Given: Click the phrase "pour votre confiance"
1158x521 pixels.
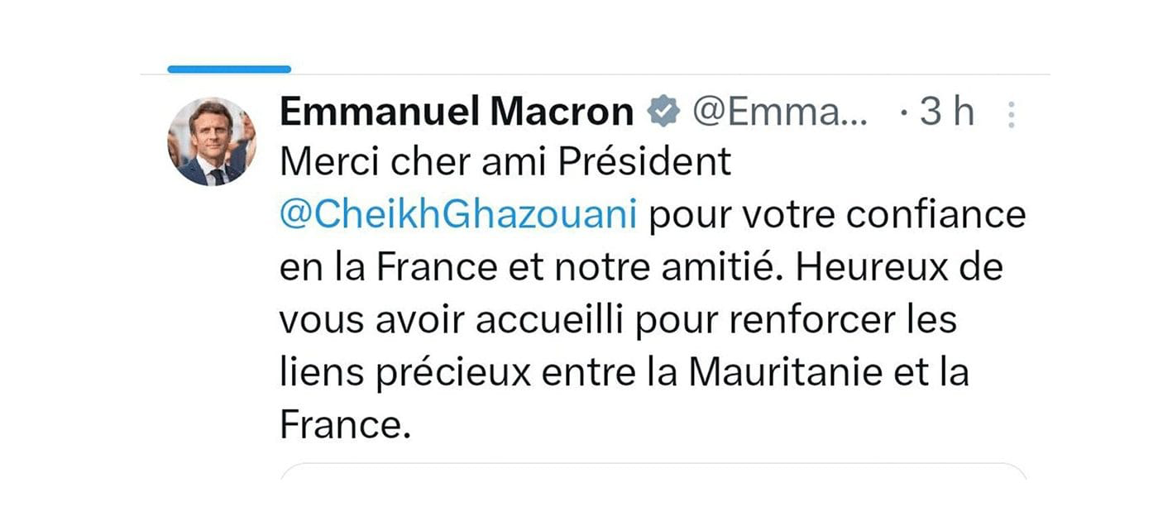Looking at the screenshot, I should point(836,216).
